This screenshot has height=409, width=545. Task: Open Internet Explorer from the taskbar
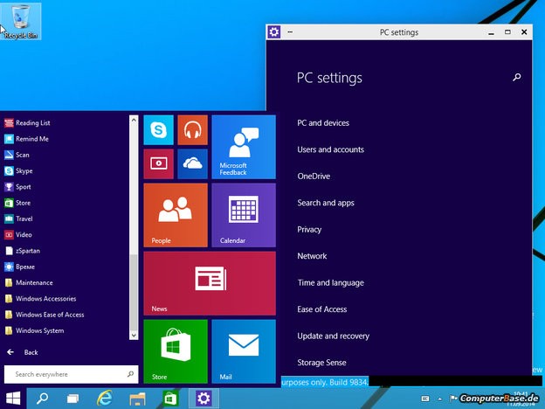pos(106,399)
